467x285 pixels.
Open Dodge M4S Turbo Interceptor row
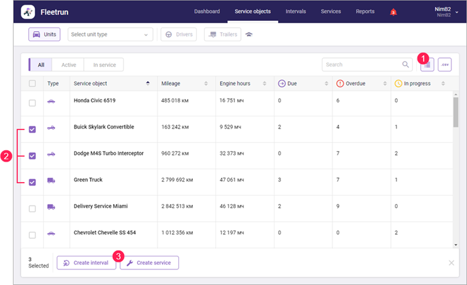[108, 153]
